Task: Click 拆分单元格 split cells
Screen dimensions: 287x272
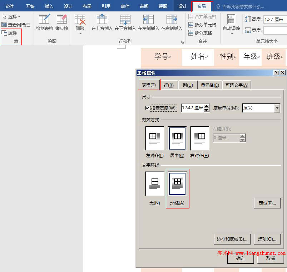Action: tap(202, 25)
